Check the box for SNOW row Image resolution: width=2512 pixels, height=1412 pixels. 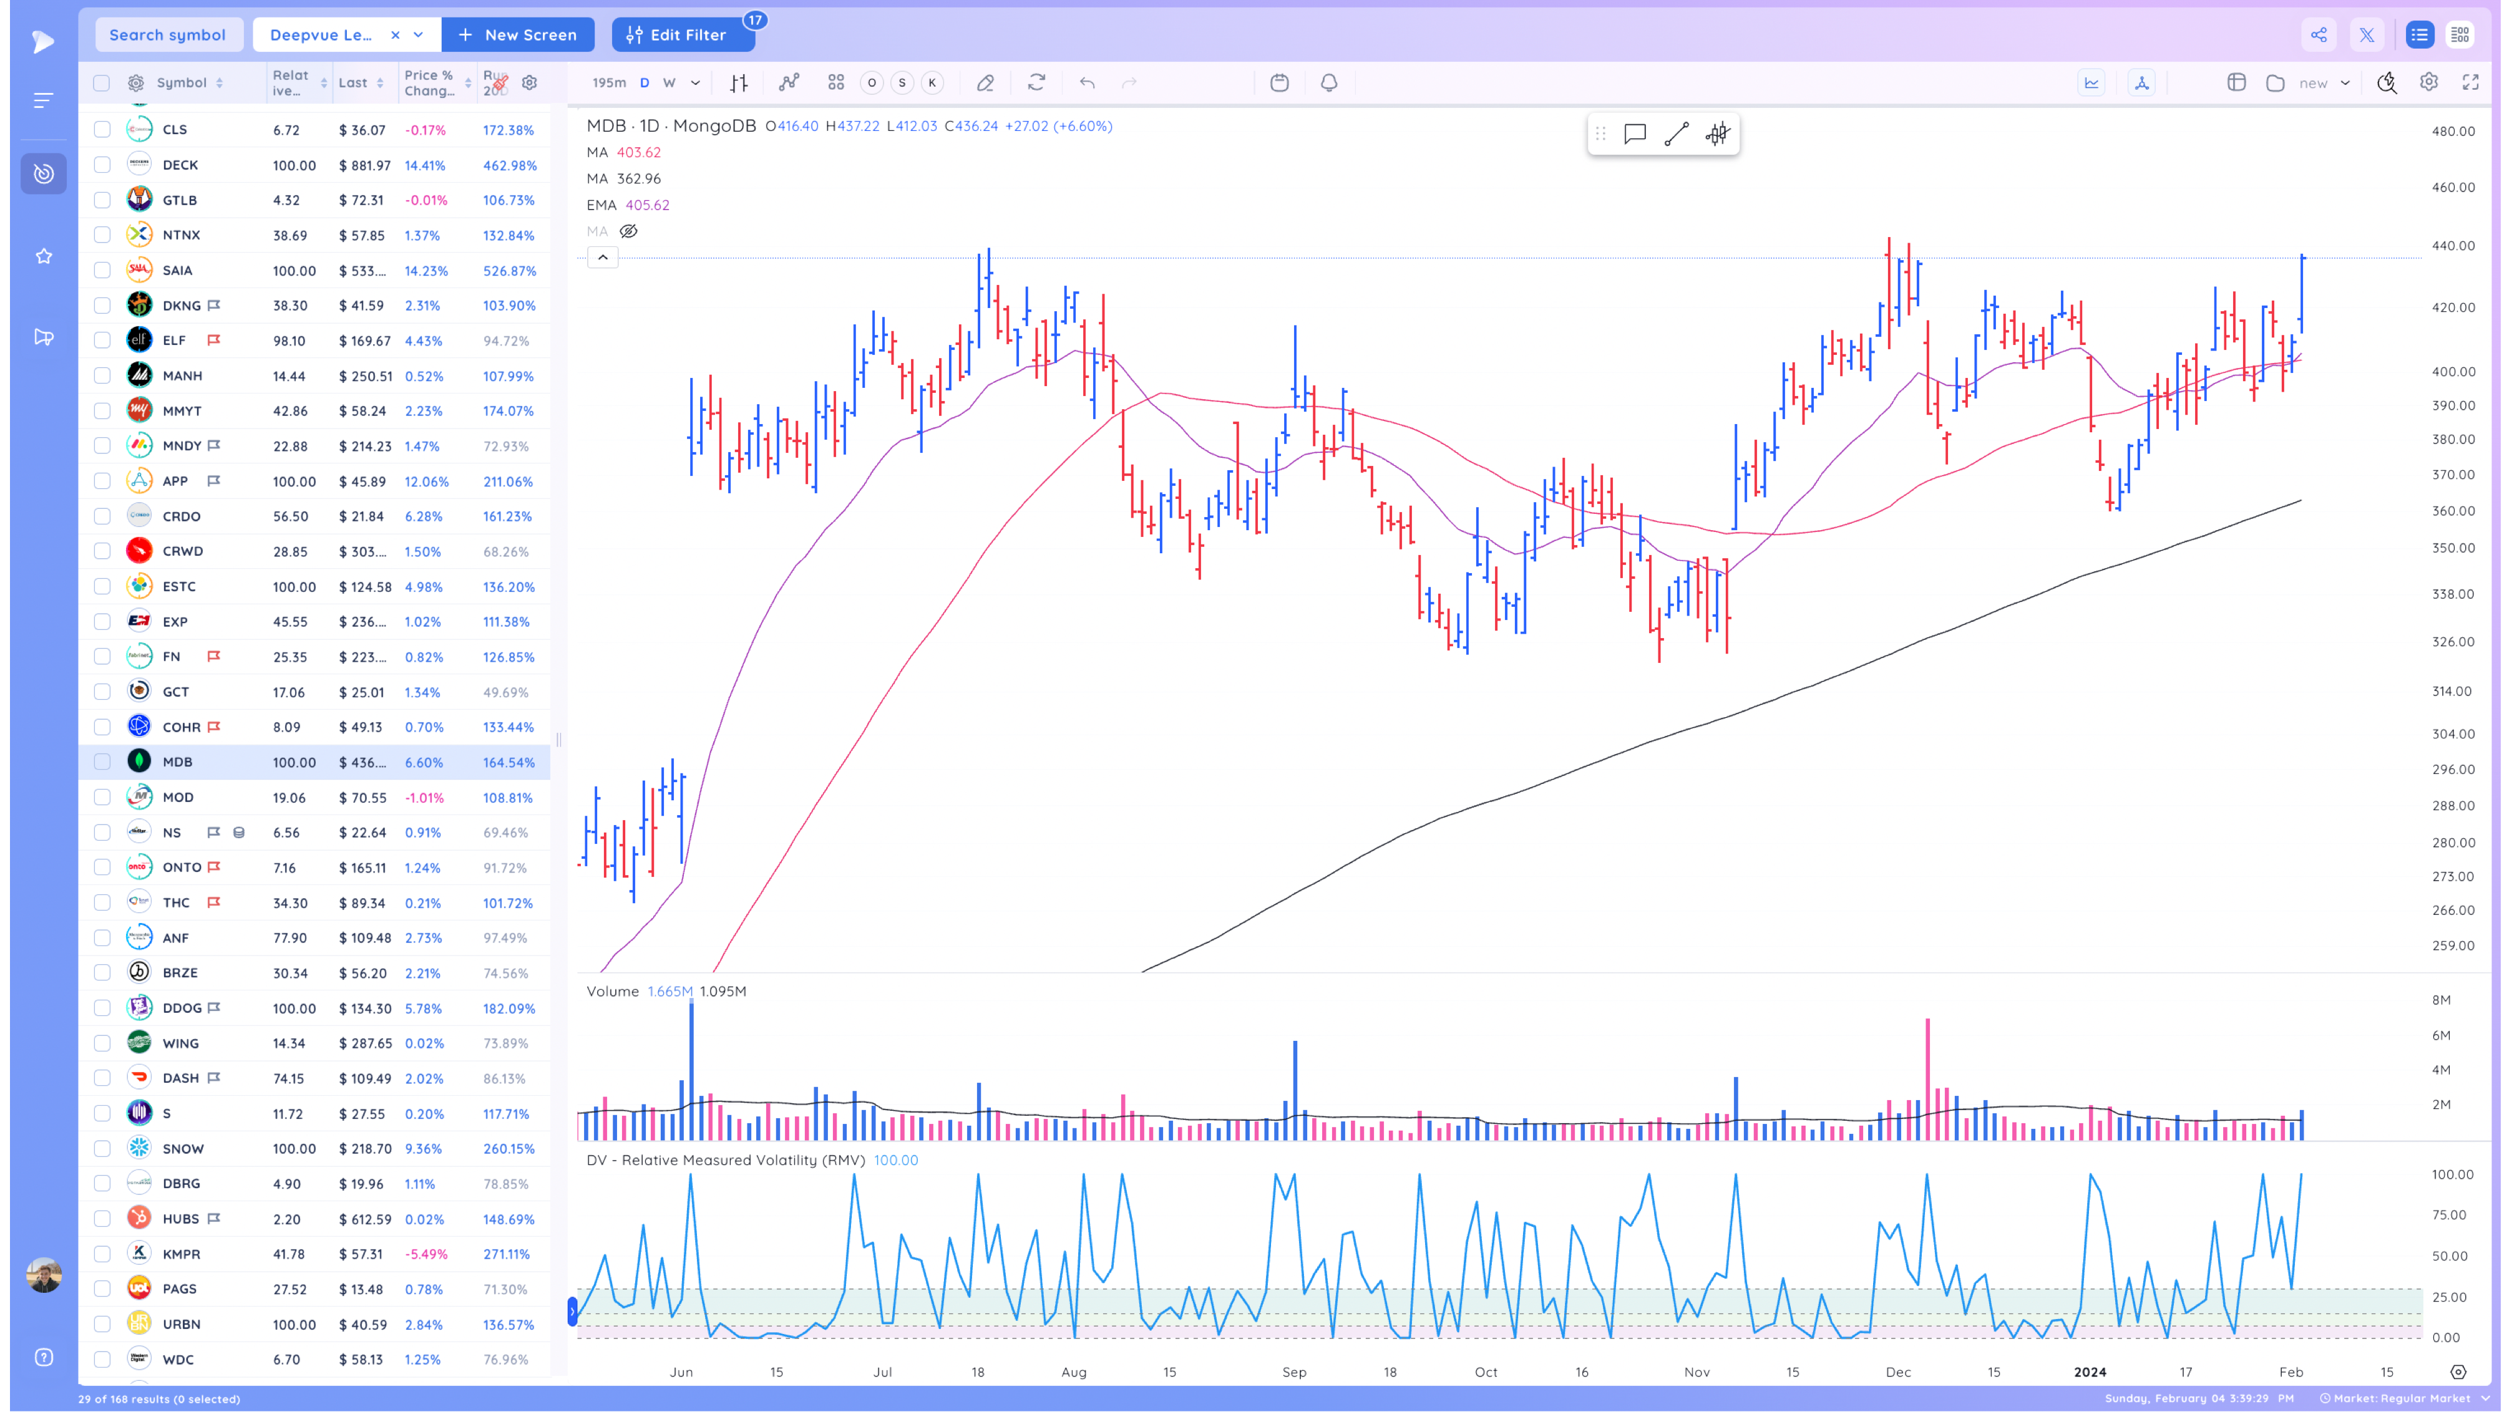point(102,1148)
